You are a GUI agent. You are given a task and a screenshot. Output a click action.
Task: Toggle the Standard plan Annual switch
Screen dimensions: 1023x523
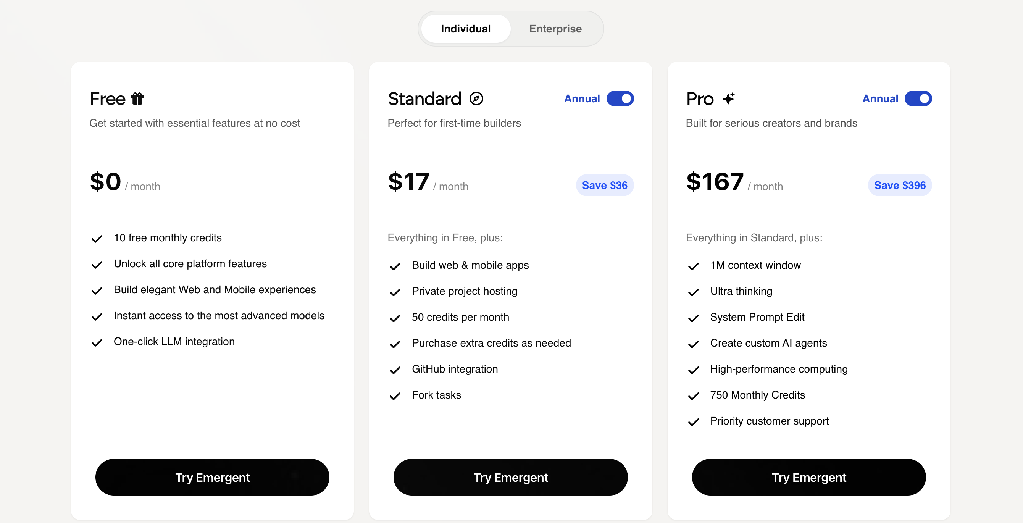[620, 98]
